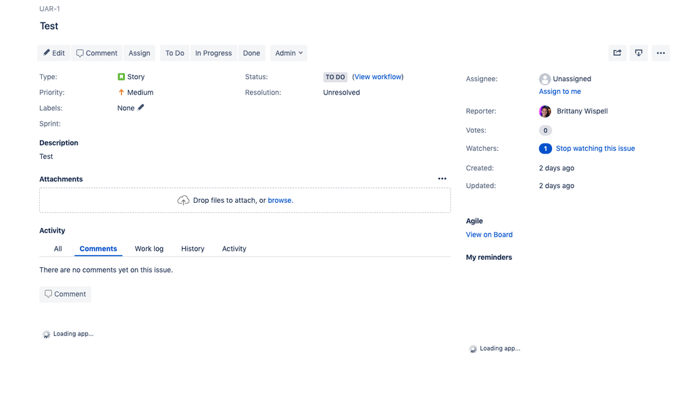Image resolution: width=675 pixels, height=403 pixels.
Task: Click the cloud upload icon
Action: (183, 200)
